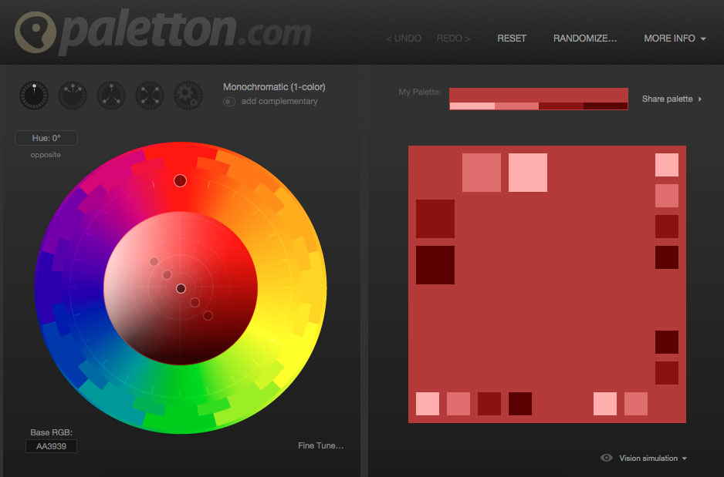Click RESET in the top bar
724x477 pixels.
click(512, 39)
